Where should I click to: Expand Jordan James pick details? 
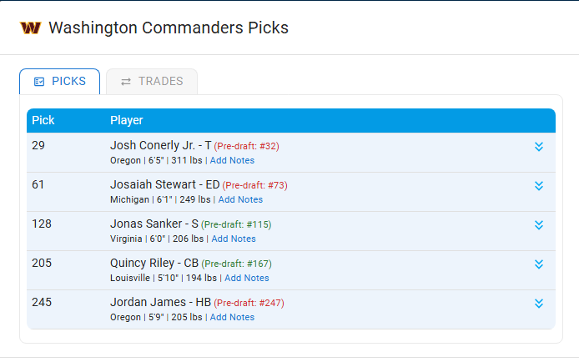point(539,304)
